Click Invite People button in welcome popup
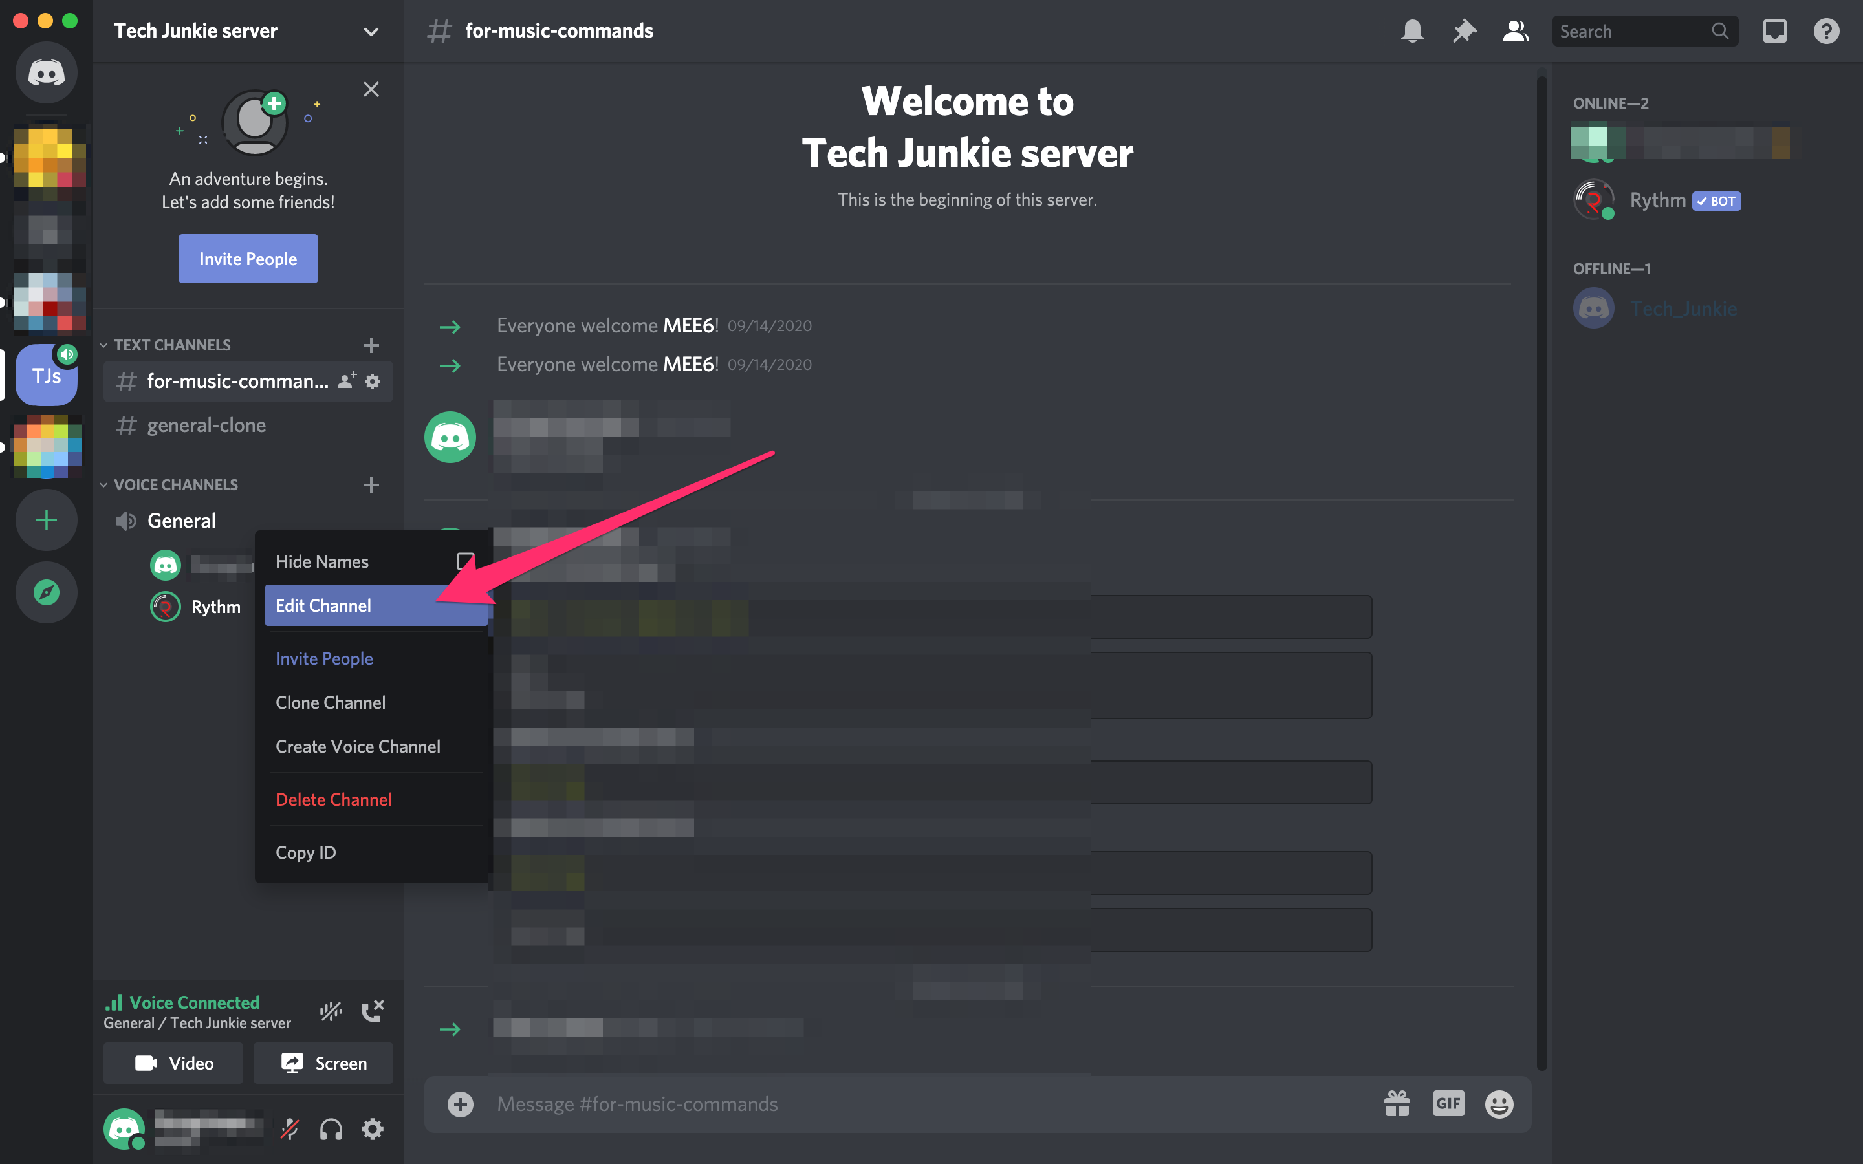The width and height of the screenshot is (1863, 1164). pos(247,259)
